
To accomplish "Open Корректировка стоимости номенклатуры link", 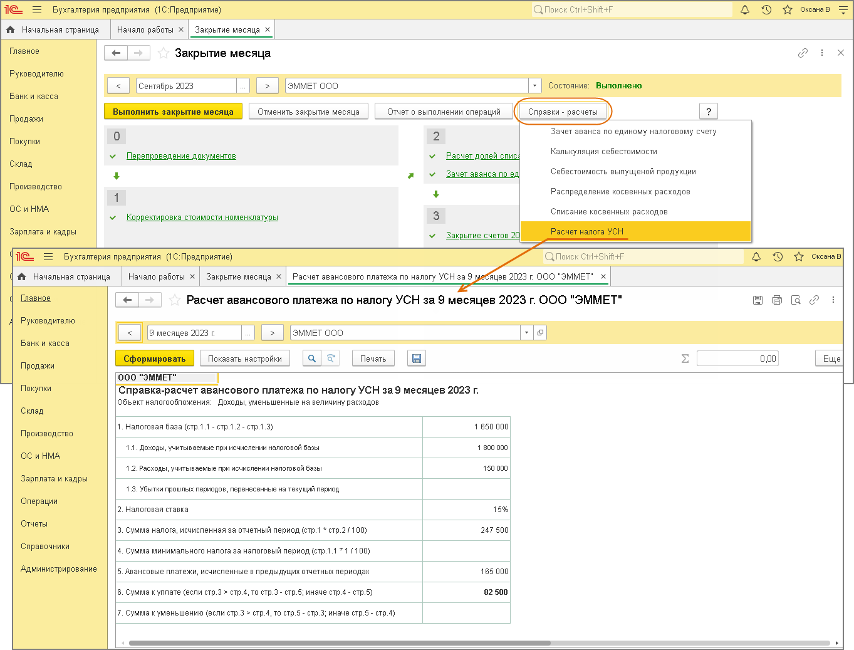I will tap(202, 217).
